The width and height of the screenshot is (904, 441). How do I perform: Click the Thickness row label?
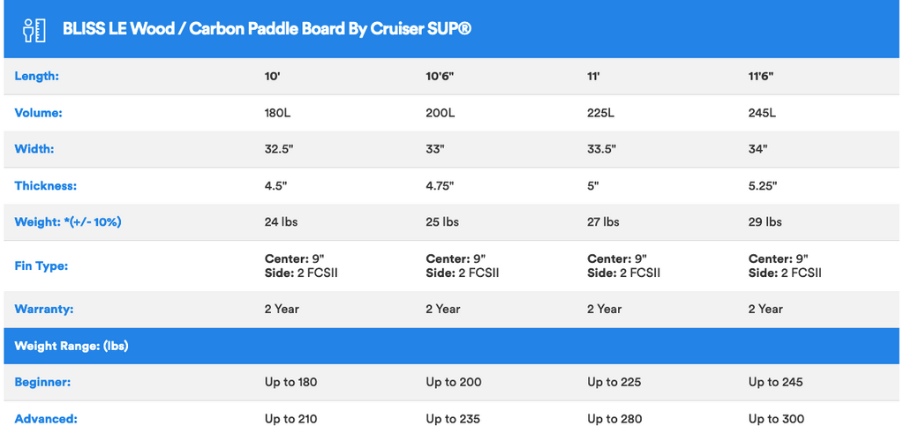click(x=46, y=186)
